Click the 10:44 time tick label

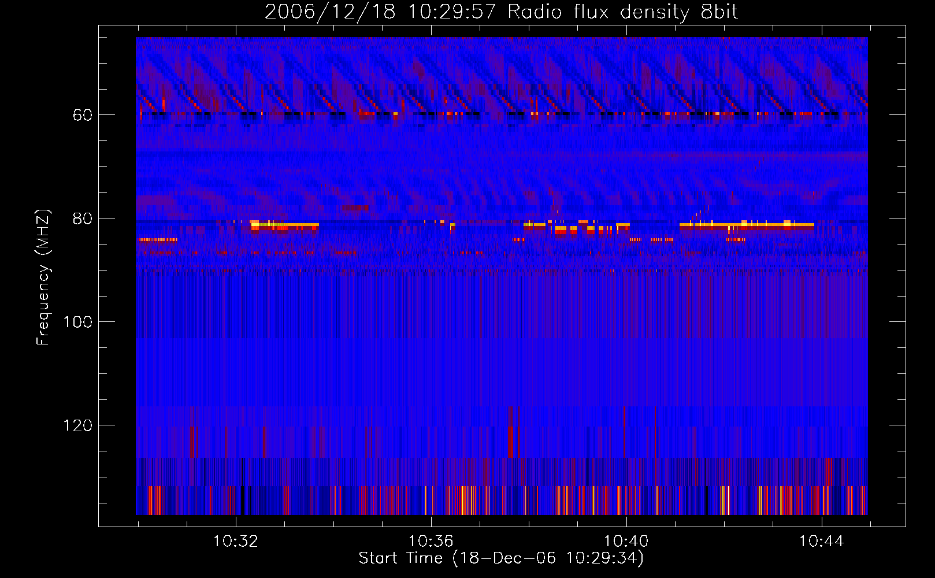[822, 542]
